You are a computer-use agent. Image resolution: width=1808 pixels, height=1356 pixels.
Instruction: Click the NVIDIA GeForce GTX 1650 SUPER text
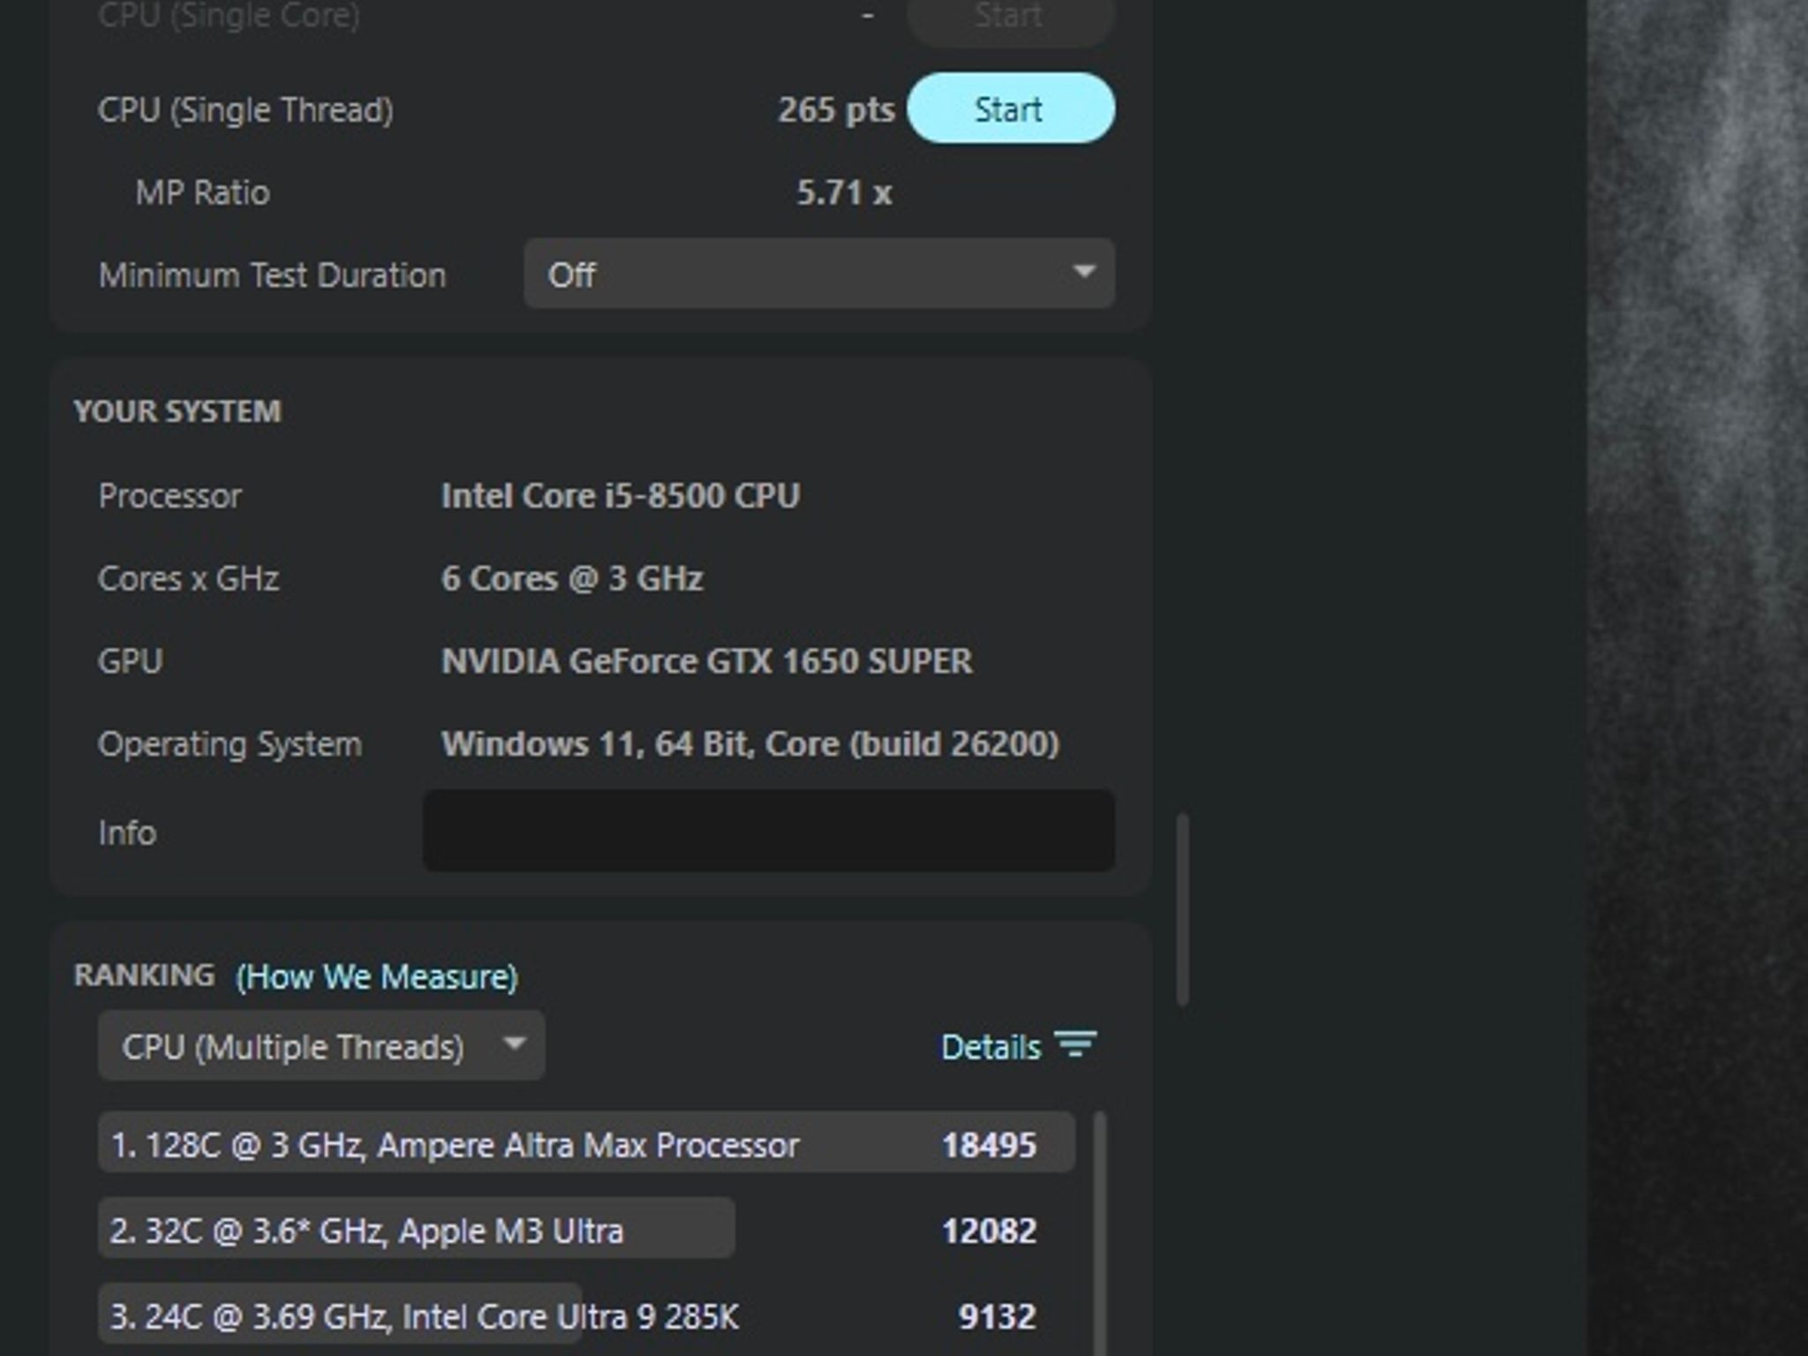[x=707, y=661]
